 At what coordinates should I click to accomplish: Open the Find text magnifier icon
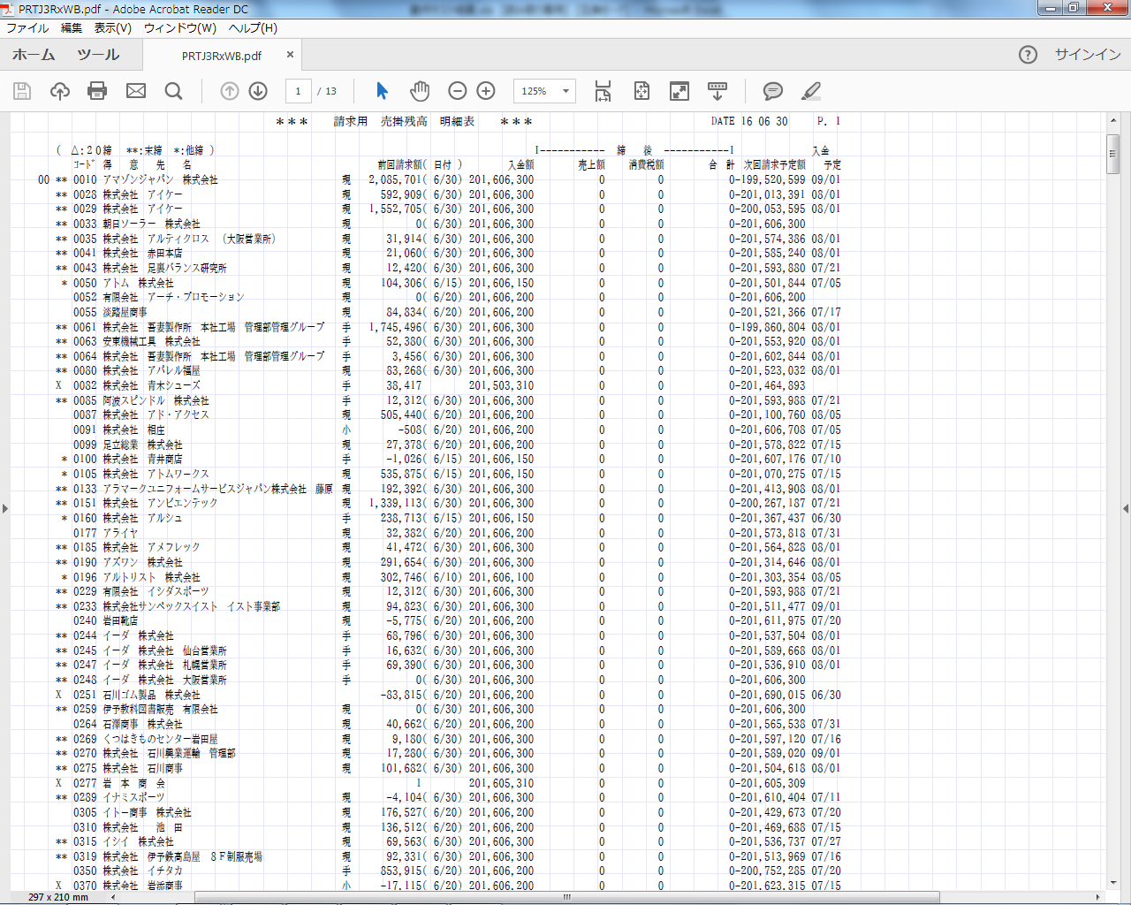(173, 91)
